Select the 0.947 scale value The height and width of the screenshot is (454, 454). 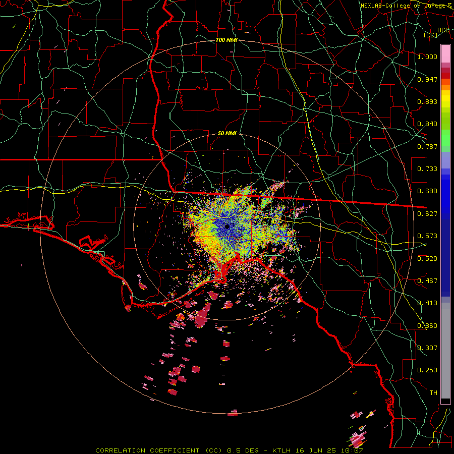427,79
